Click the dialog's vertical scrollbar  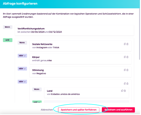tap(139, 34)
